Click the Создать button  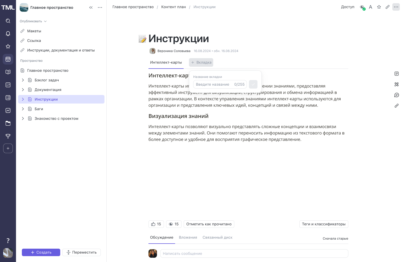pos(41,252)
